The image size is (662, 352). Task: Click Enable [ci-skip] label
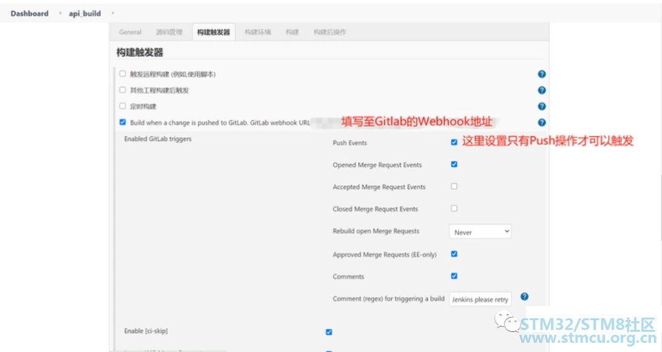pyautogui.click(x=146, y=331)
